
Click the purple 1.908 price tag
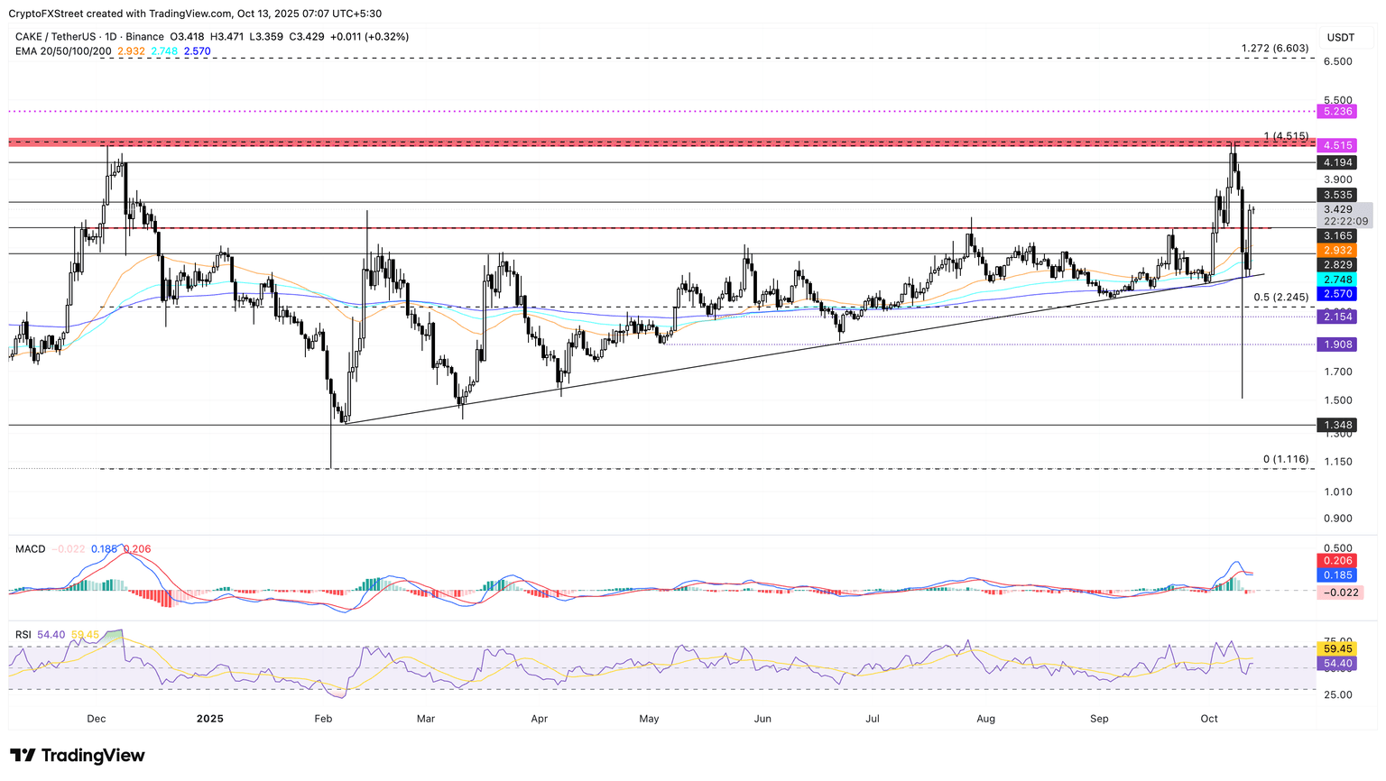click(x=1335, y=345)
